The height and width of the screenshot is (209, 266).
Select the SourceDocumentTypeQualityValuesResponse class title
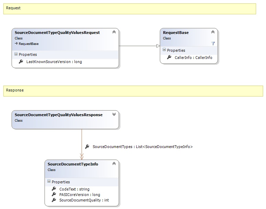[x=58, y=115]
